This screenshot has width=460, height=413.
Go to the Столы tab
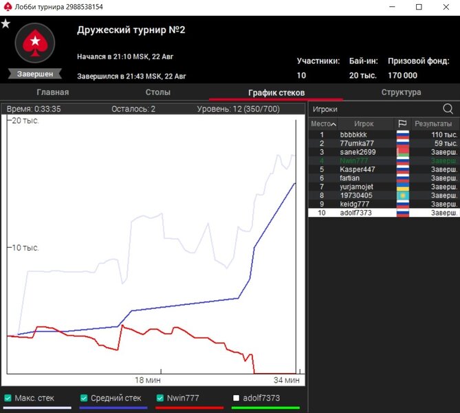tap(158, 92)
